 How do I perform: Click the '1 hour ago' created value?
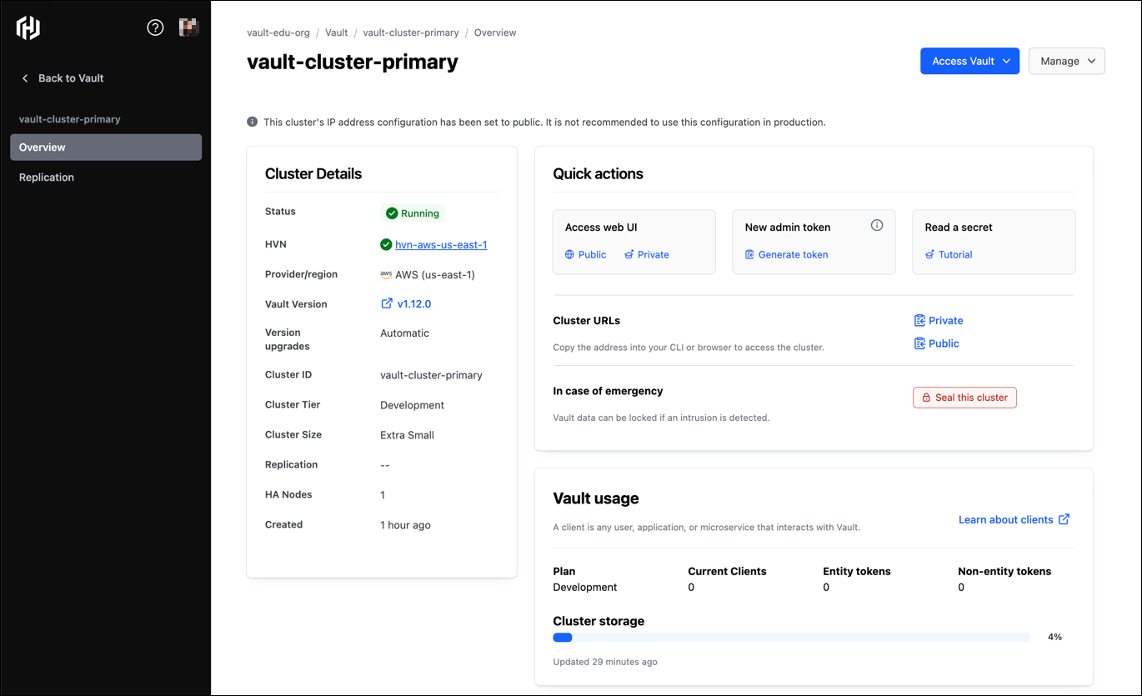pyautogui.click(x=405, y=525)
